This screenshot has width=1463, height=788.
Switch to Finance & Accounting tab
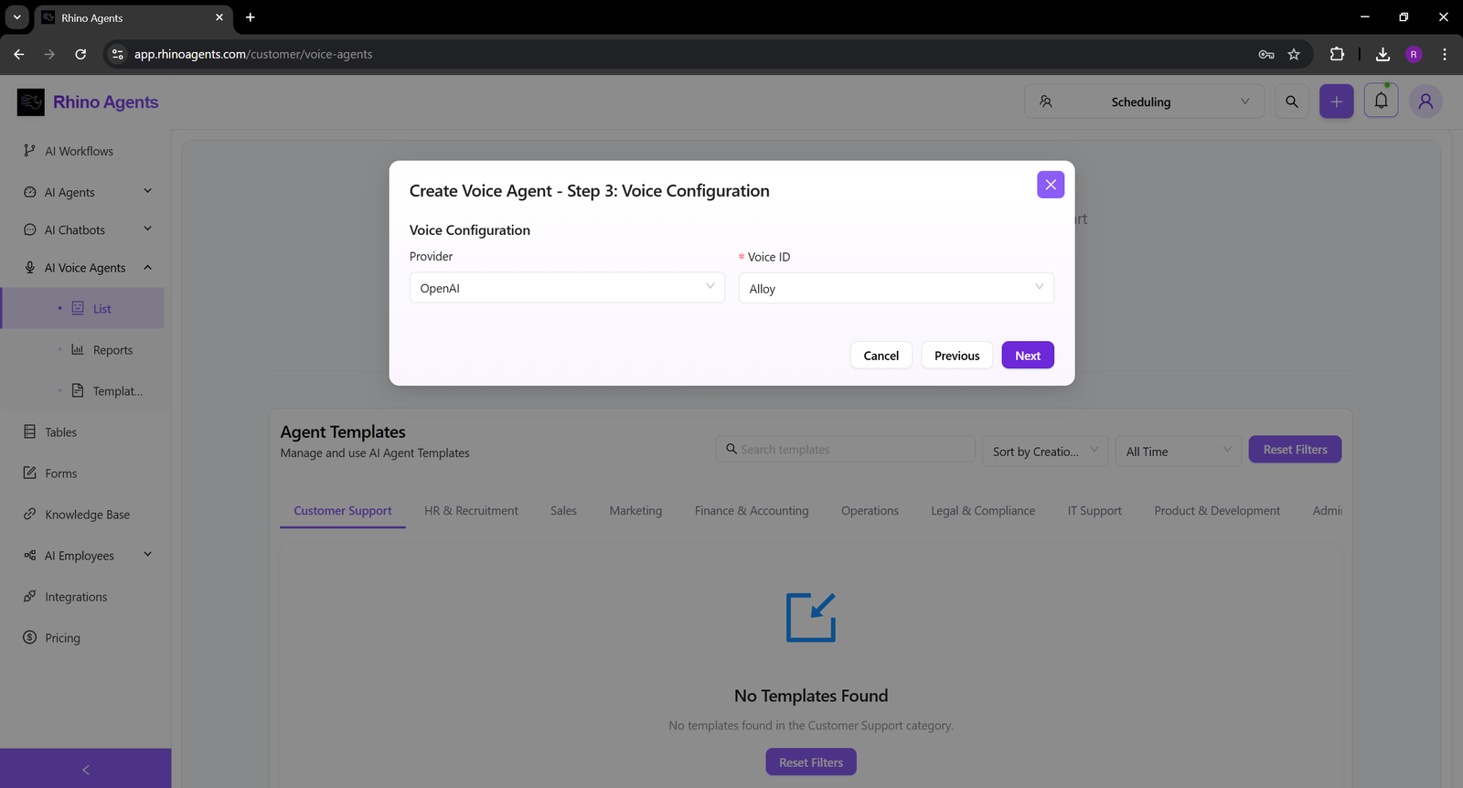pyautogui.click(x=752, y=511)
